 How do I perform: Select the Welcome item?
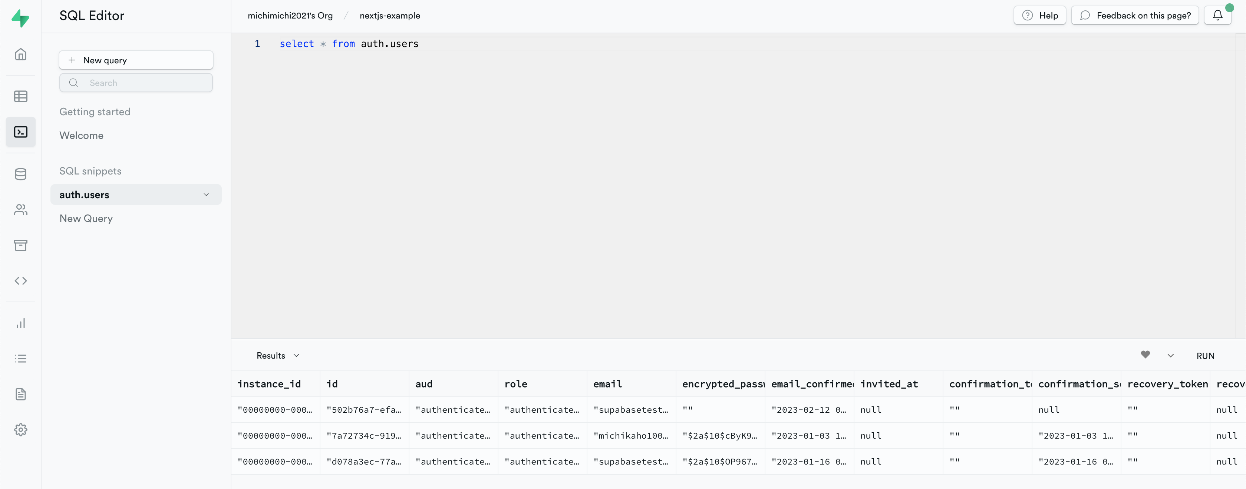pos(81,135)
